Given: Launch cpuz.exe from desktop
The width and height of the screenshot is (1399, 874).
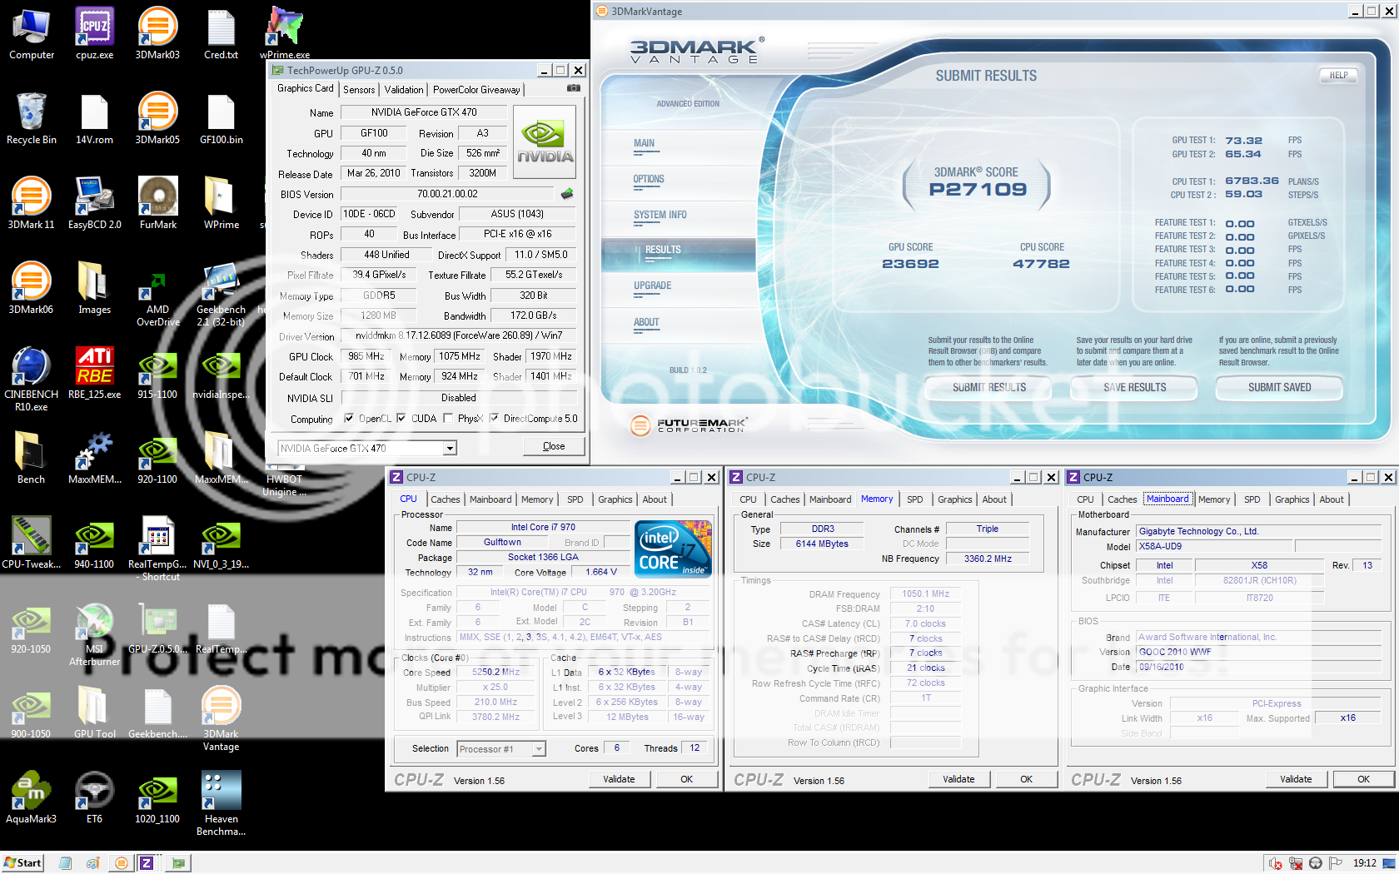Looking at the screenshot, I should (x=94, y=33).
